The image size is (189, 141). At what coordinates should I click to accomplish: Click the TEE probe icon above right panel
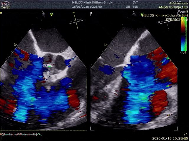(x=134, y=14)
